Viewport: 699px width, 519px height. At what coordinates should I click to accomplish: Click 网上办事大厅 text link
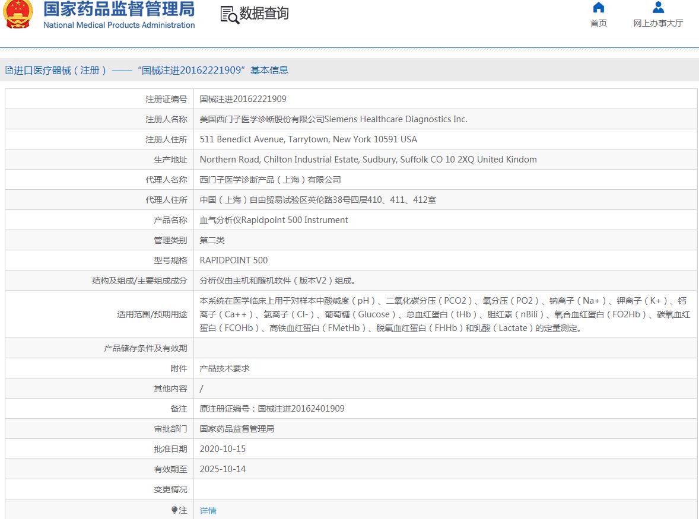pos(658,23)
